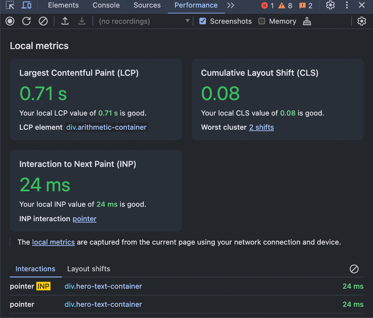Toggle the device toolbar icon

pos(26,5)
